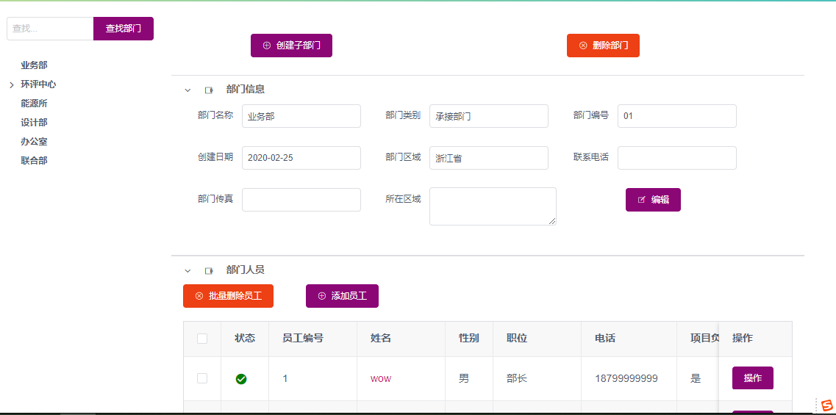The height and width of the screenshot is (415, 836).
Task: Expand the 环评中心 tree node
Action: point(11,85)
